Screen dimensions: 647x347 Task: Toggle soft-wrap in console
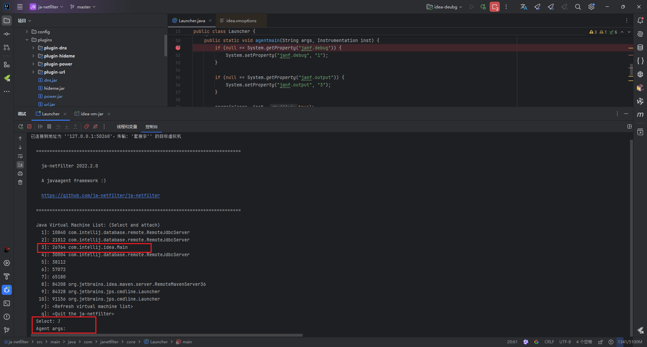pyautogui.click(x=20, y=156)
